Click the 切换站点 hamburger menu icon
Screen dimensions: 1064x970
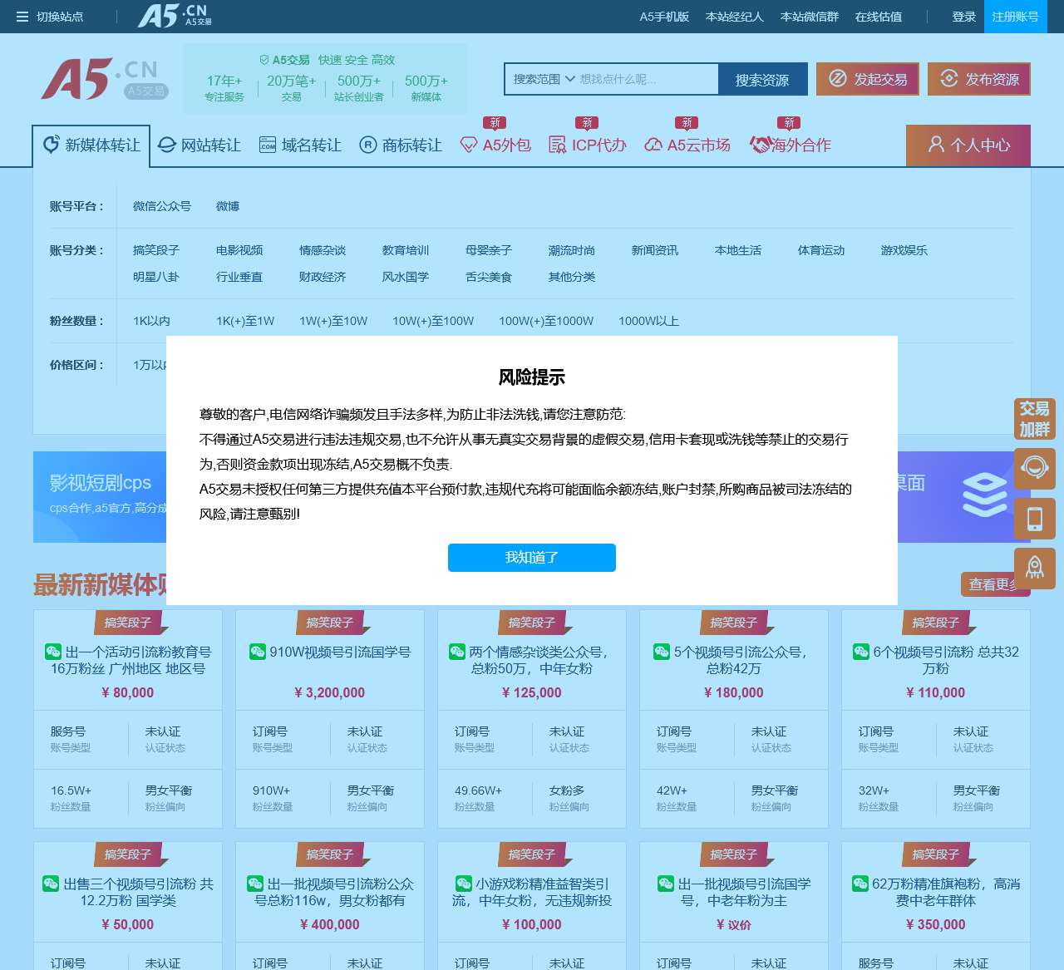pyautogui.click(x=22, y=17)
